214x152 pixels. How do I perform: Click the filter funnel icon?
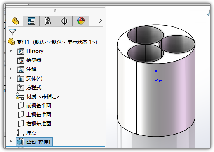pos(12,32)
